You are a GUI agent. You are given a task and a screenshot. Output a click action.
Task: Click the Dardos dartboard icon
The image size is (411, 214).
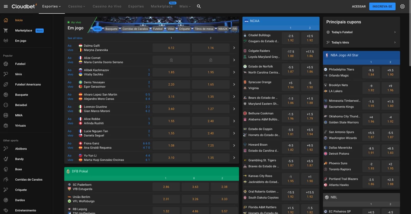coord(6,200)
